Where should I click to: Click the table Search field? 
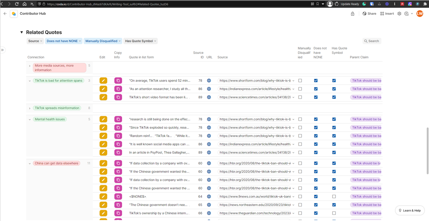pyautogui.click(x=372, y=41)
